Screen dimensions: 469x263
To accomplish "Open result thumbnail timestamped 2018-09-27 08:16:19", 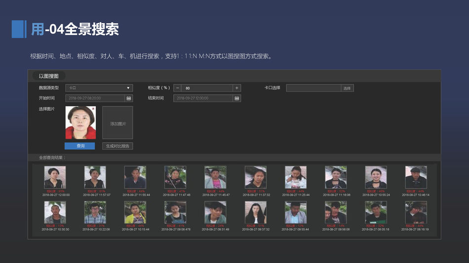I will (x=416, y=212).
